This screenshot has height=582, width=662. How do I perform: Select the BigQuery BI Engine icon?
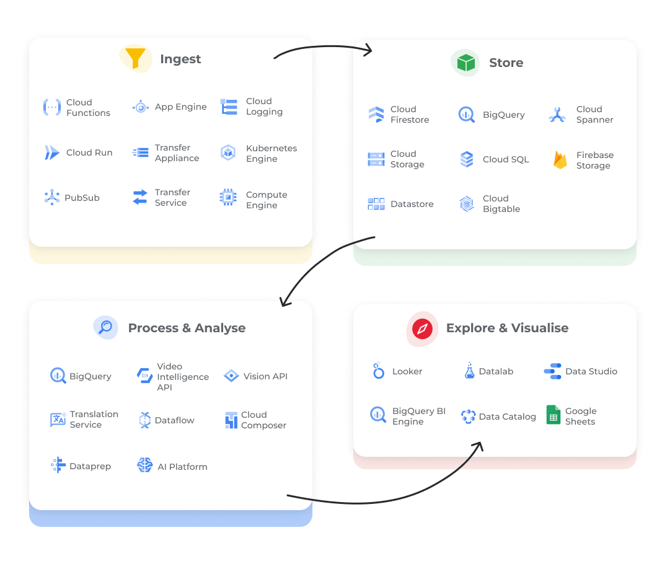[x=378, y=415]
